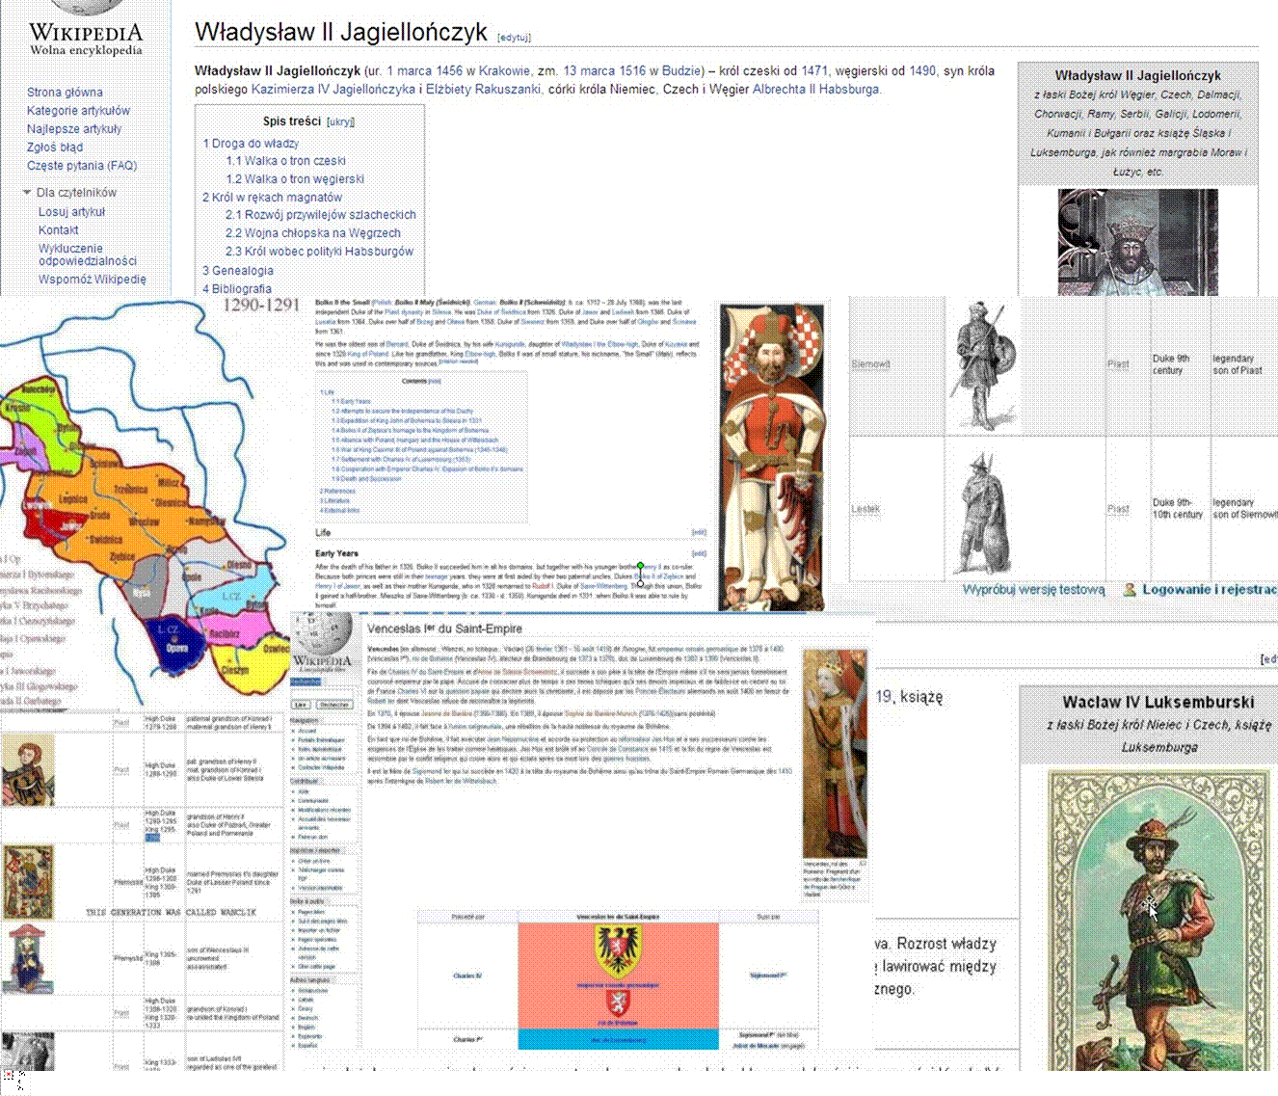The height and width of the screenshot is (1096, 1278).
Task: Jump to 2 Król w rękach magnatów
Action: click(x=272, y=198)
